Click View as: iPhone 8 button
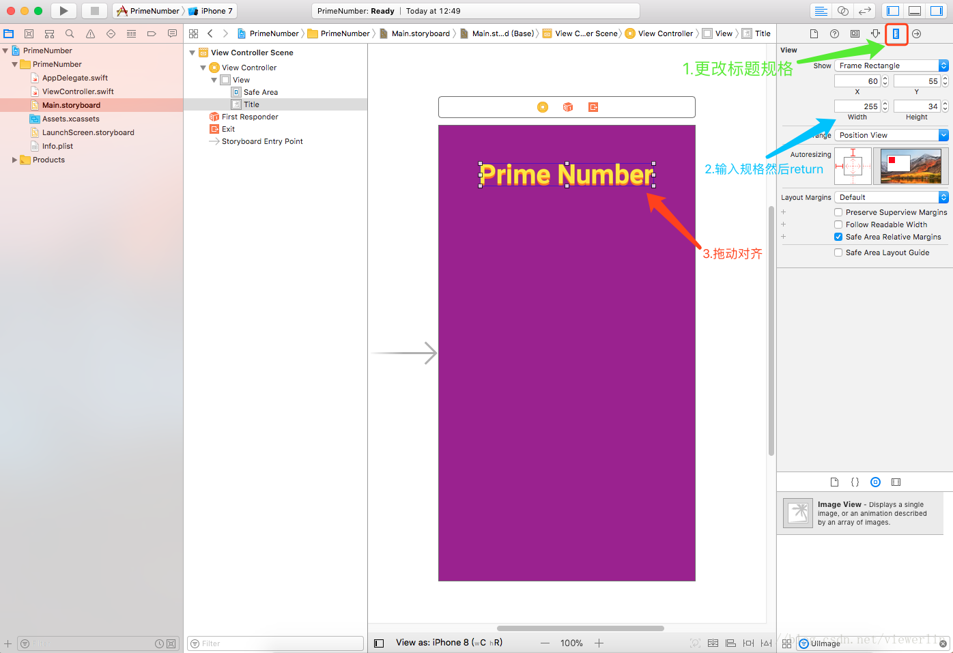The height and width of the screenshot is (653, 953). (x=449, y=643)
